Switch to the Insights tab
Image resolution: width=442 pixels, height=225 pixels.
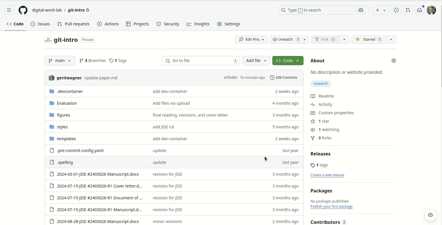tap(198, 24)
